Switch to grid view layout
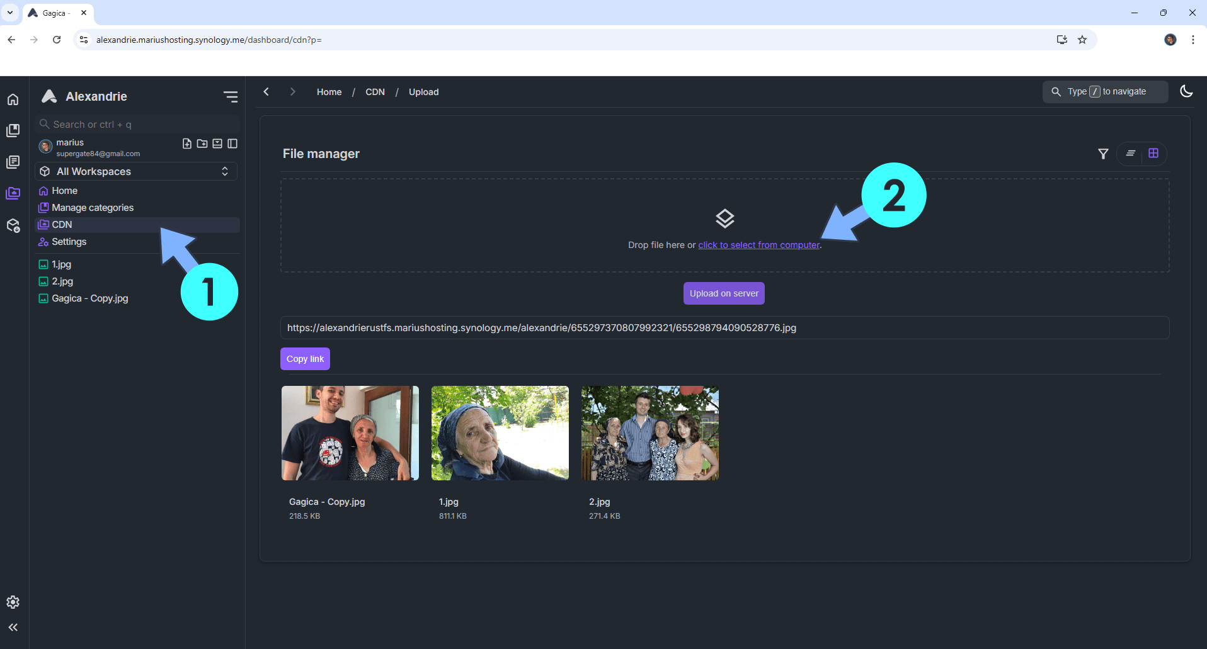 point(1153,154)
